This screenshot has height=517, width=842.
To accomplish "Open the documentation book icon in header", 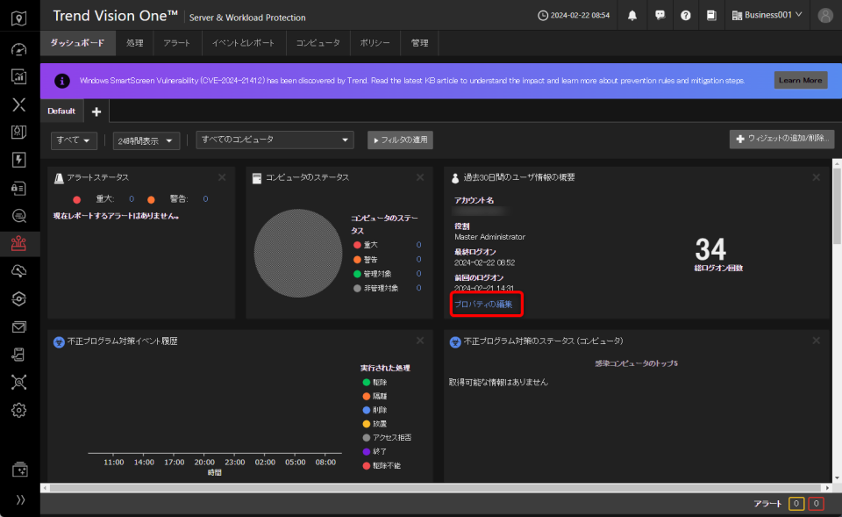I will coord(711,16).
